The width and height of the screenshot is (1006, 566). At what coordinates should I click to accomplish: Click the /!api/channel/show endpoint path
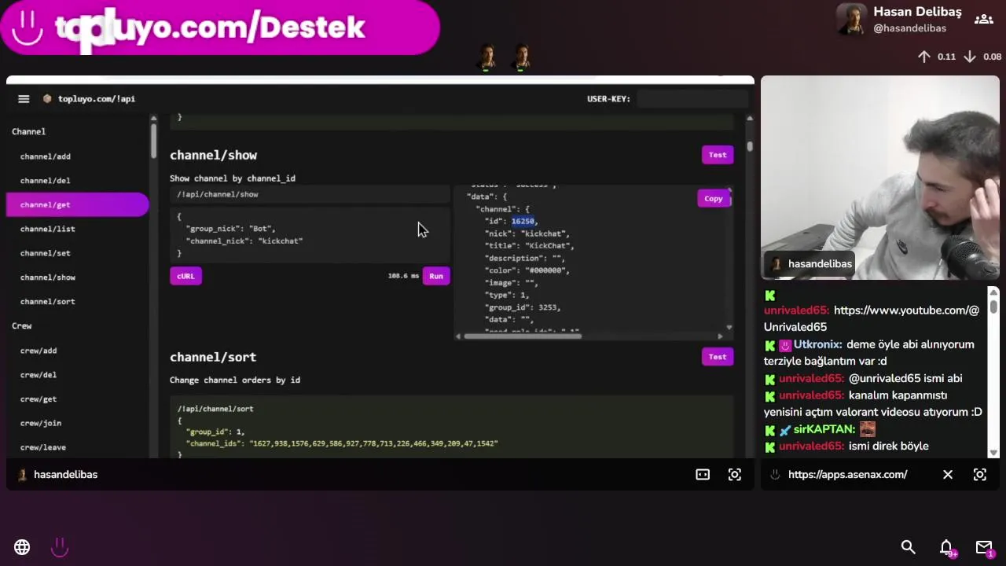coord(218,194)
